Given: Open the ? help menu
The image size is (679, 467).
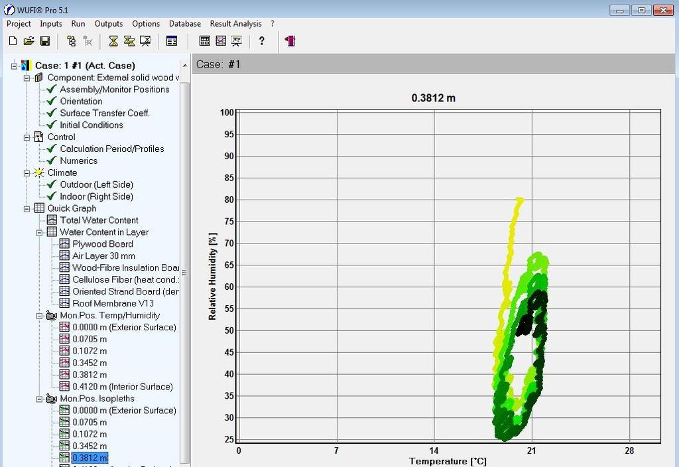Looking at the screenshot, I should click(273, 24).
